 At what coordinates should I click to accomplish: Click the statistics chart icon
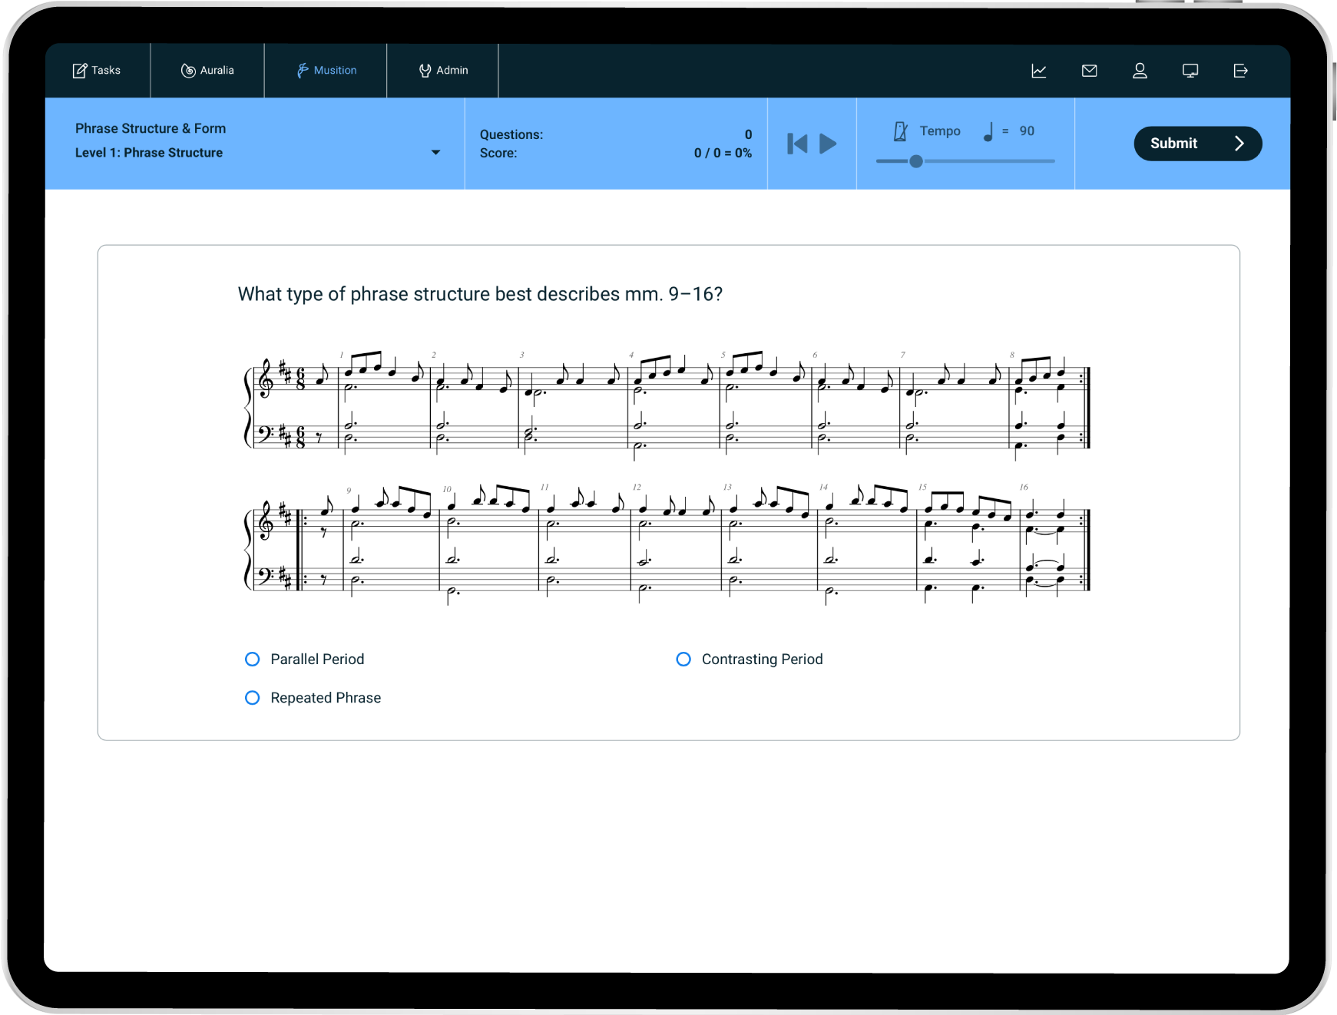1038,71
